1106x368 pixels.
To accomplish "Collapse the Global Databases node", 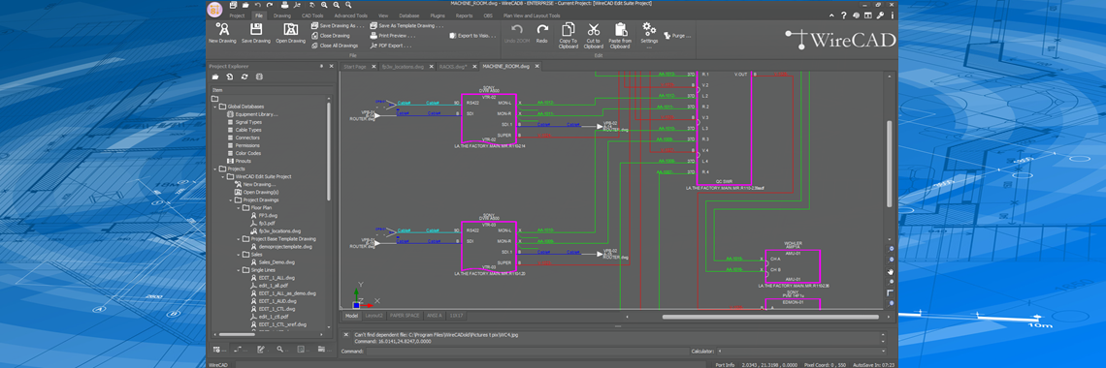I will pos(214,107).
